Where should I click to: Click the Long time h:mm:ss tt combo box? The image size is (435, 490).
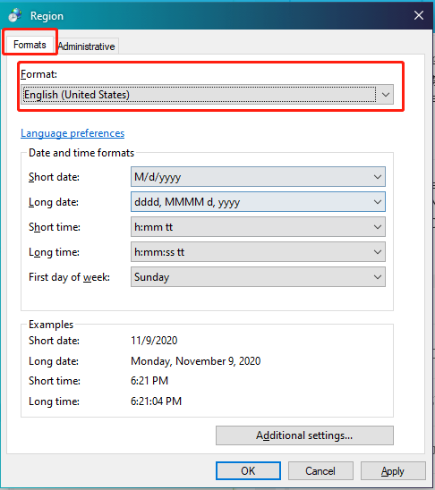point(258,252)
